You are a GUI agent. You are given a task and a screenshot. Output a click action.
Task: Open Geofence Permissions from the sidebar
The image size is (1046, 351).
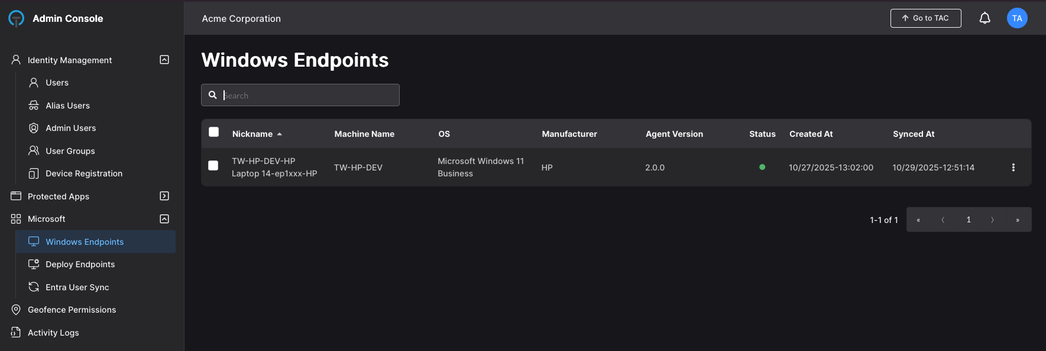[x=72, y=310]
